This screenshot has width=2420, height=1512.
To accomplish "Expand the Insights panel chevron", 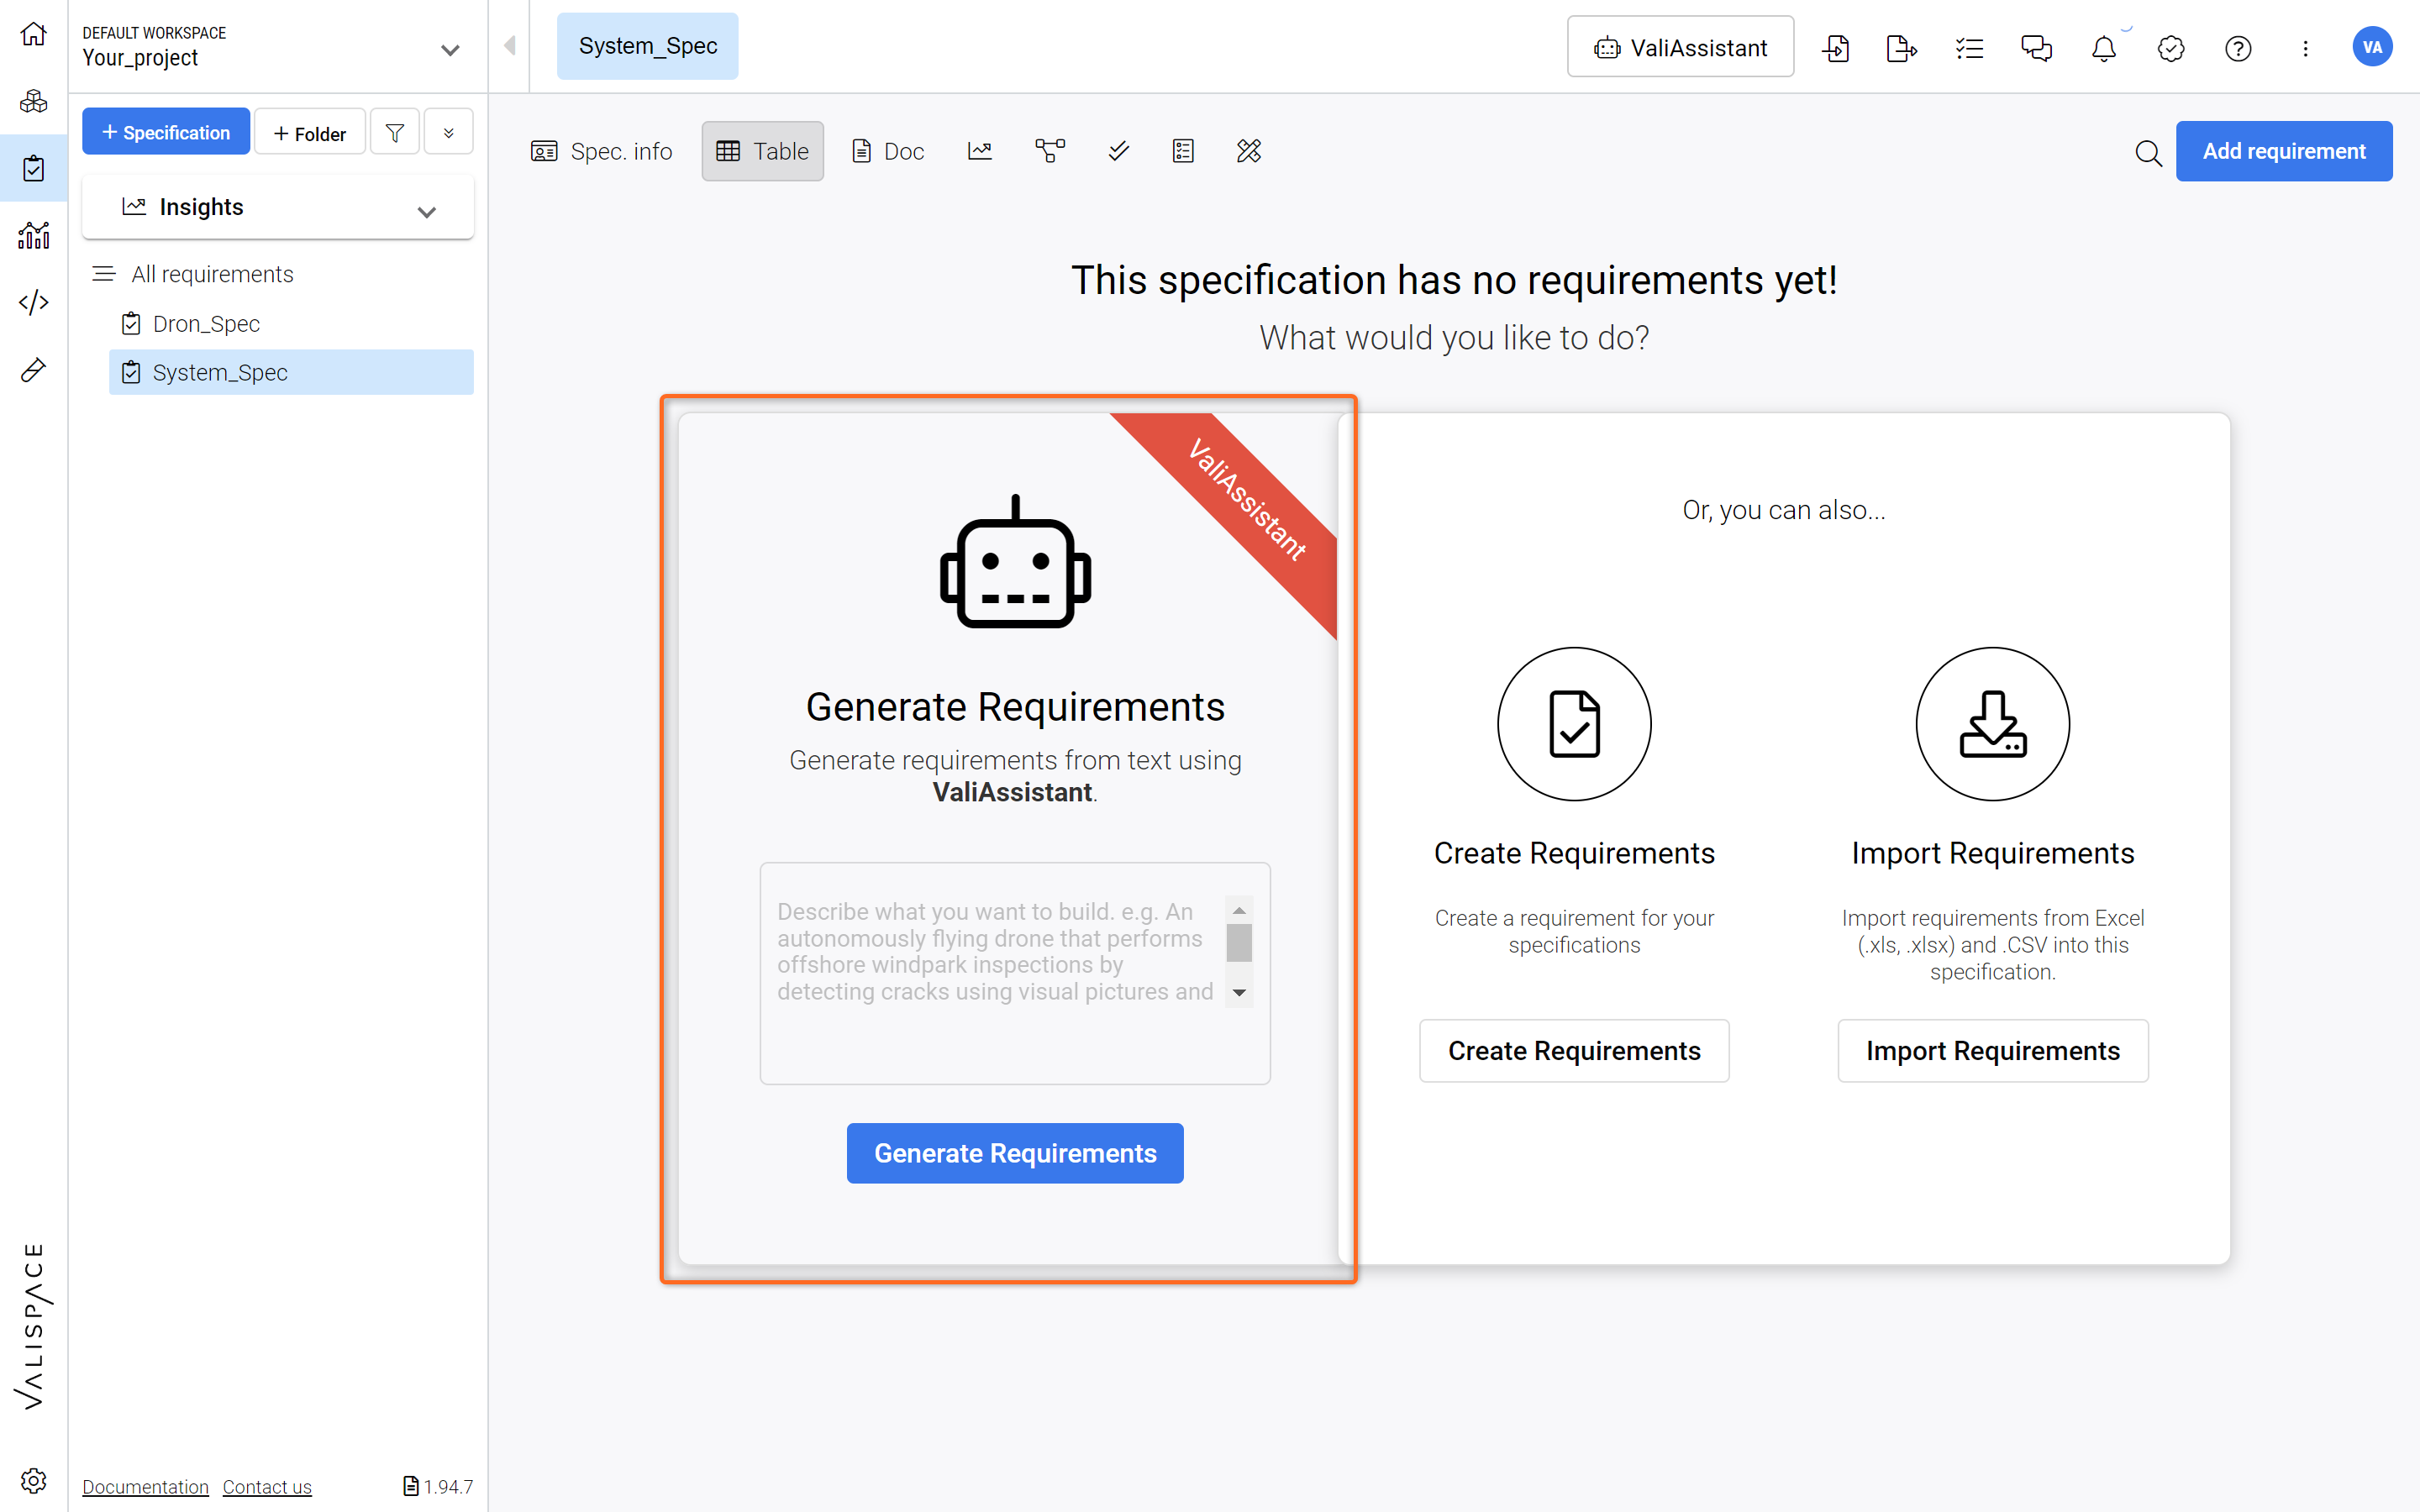I will 427,211.
